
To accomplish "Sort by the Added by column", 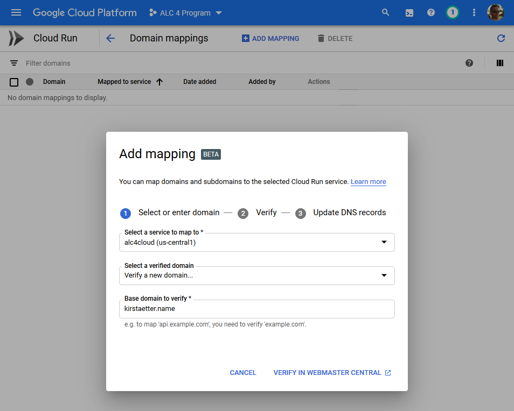I will tap(262, 82).
